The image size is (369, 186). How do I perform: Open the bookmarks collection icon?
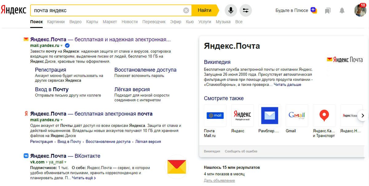(x=327, y=11)
